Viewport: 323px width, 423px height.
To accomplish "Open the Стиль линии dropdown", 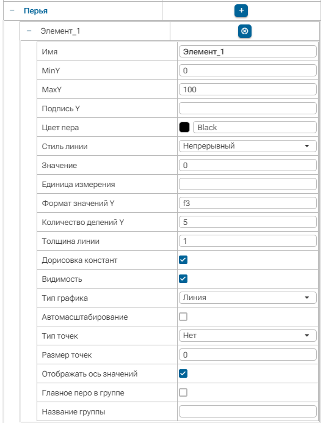I will 247,146.
